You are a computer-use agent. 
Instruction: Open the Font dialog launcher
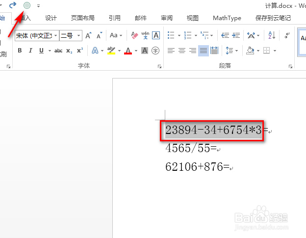(x=160, y=67)
